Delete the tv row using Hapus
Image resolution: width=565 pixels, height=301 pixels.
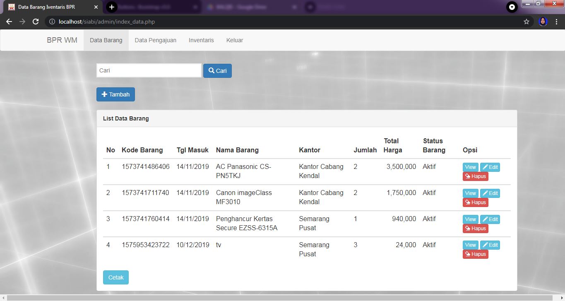click(x=475, y=254)
